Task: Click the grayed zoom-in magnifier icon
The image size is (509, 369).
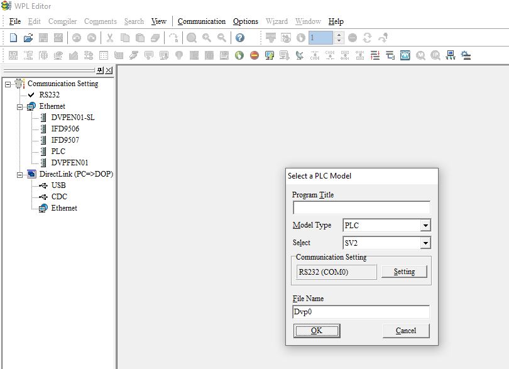Action: pos(207,38)
